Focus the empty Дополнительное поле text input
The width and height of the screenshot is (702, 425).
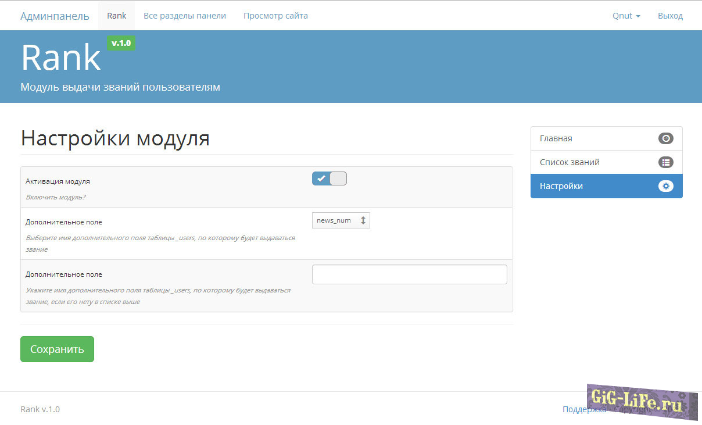pyautogui.click(x=409, y=274)
